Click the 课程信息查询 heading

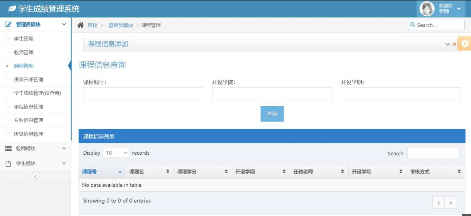pos(102,65)
